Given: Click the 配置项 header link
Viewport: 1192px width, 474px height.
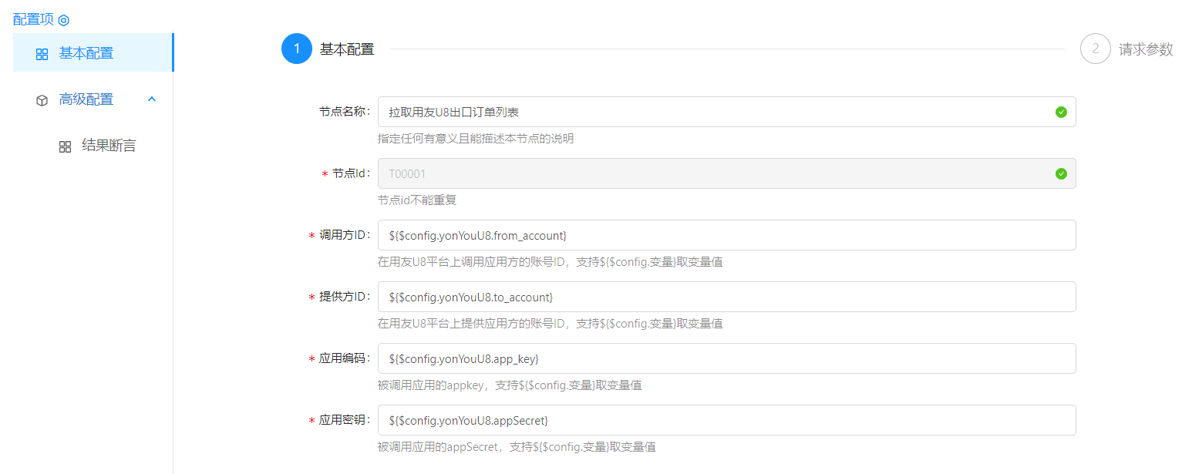Looking at the screenshot, I should tap(34, 20).
